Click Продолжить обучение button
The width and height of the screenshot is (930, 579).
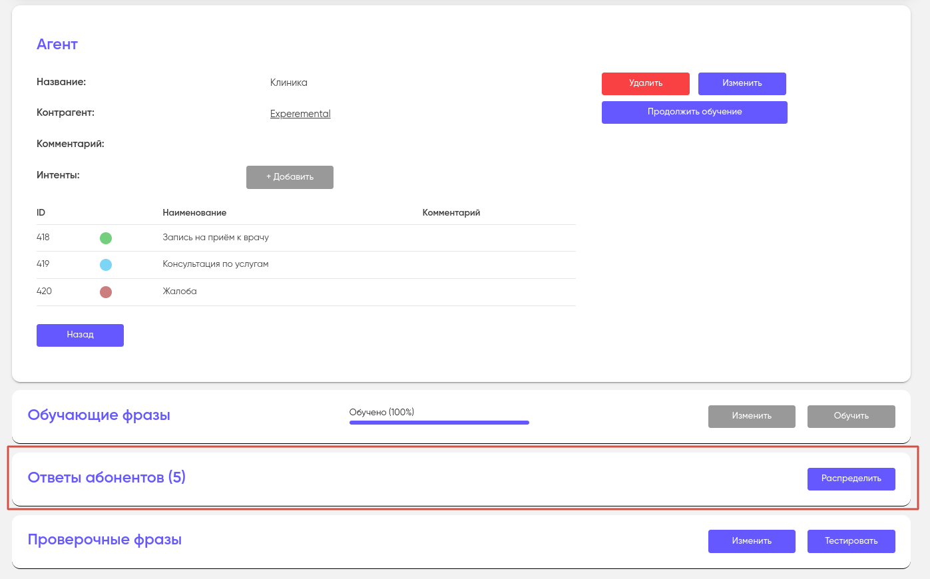(x=694, y=112)
